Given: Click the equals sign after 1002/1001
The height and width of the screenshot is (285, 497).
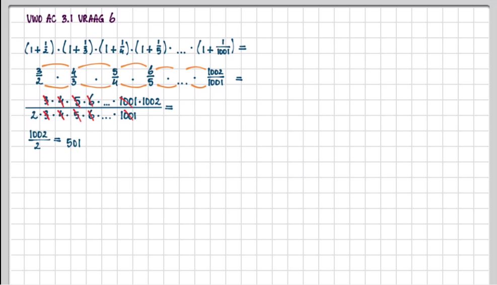Looking at the screenshot, I should [x=239, y=79].
